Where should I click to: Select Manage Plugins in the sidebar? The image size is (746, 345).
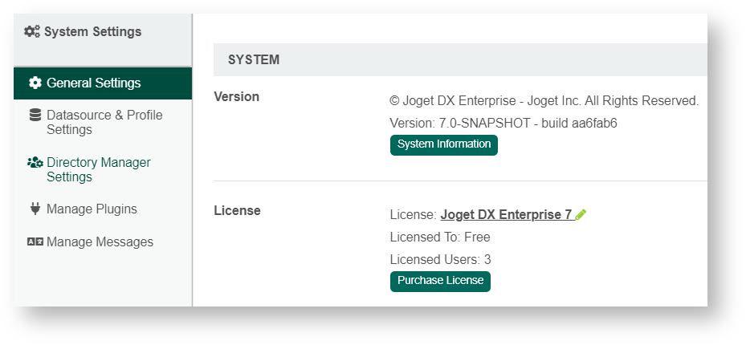[x=92, y=209]
